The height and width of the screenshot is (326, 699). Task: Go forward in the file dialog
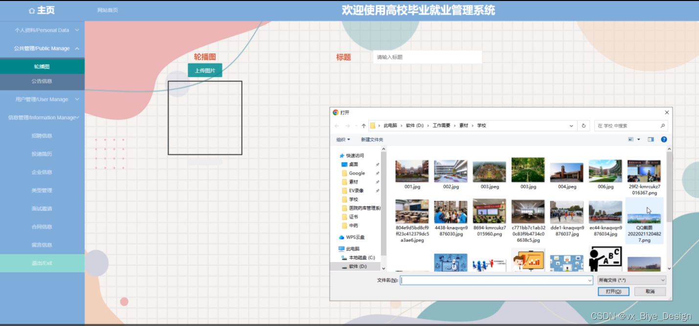tap(348, 126)
